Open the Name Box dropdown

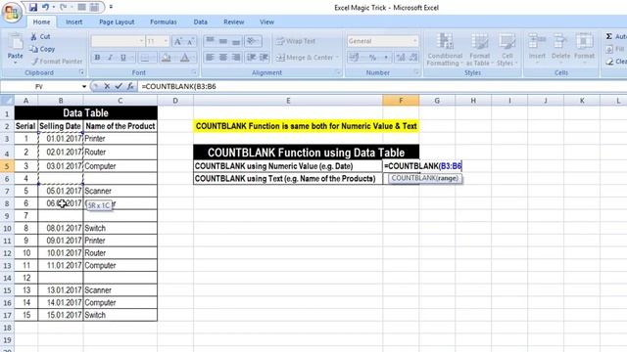tap(83, 86)
